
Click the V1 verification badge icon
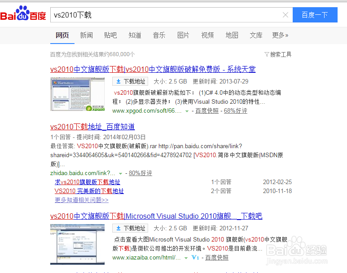point(195,257)
